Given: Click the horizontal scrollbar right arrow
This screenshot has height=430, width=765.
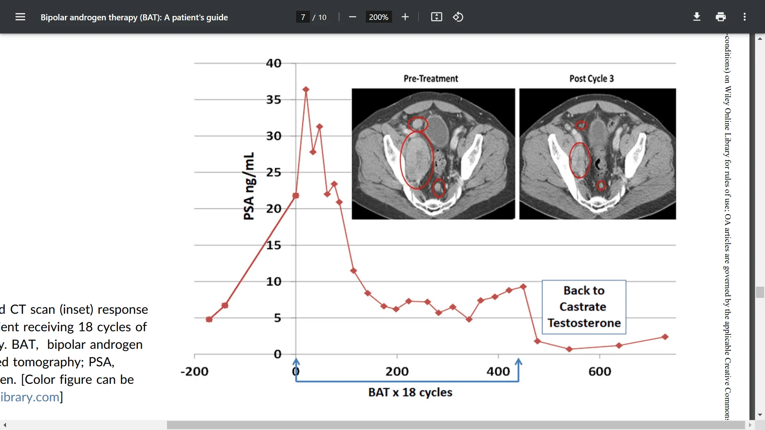Looking at the screenshot, I should pos(750,425).
